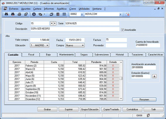Image resolution: width=166 pixels, height=119 pixels.
Task: Click the Resumen button
Action: pos(144,100)
